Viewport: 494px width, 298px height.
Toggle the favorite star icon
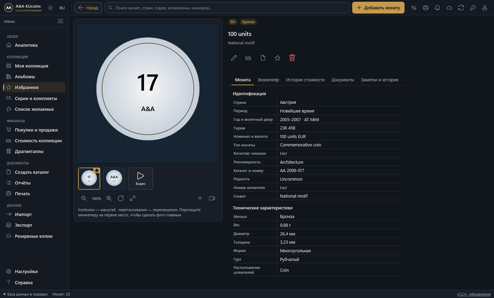(x=278, y=58)
